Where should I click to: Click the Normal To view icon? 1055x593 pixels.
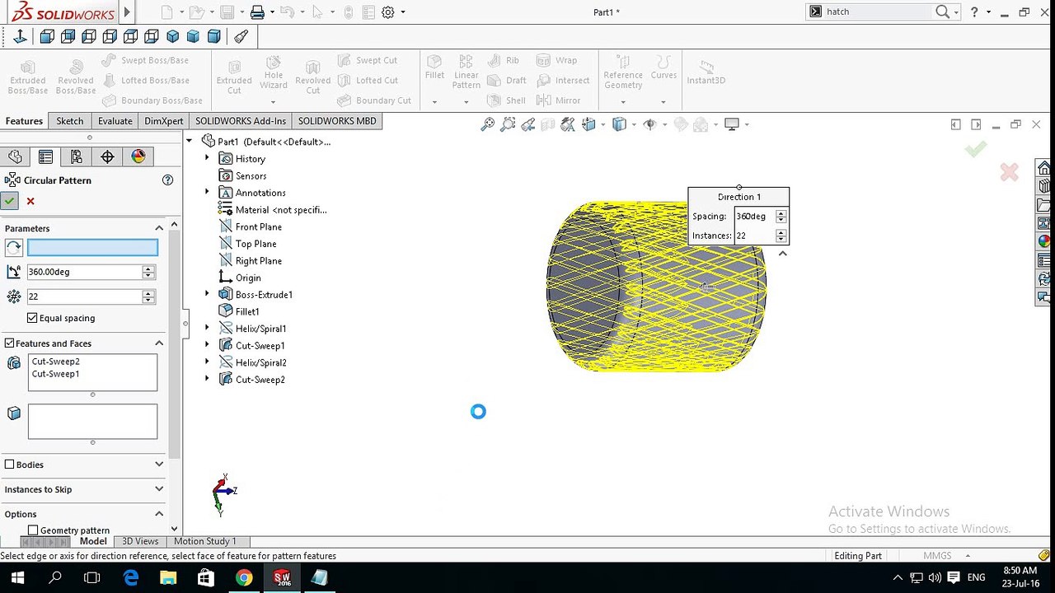(x=20, y=36)
